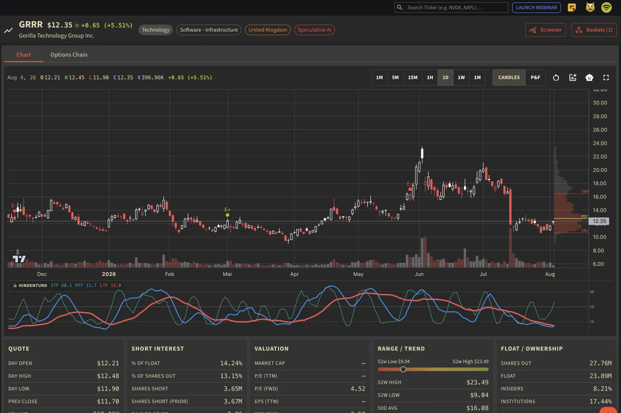
Task: Click P/E (FWD) value 4.52
Action: (x=358, y=389)
